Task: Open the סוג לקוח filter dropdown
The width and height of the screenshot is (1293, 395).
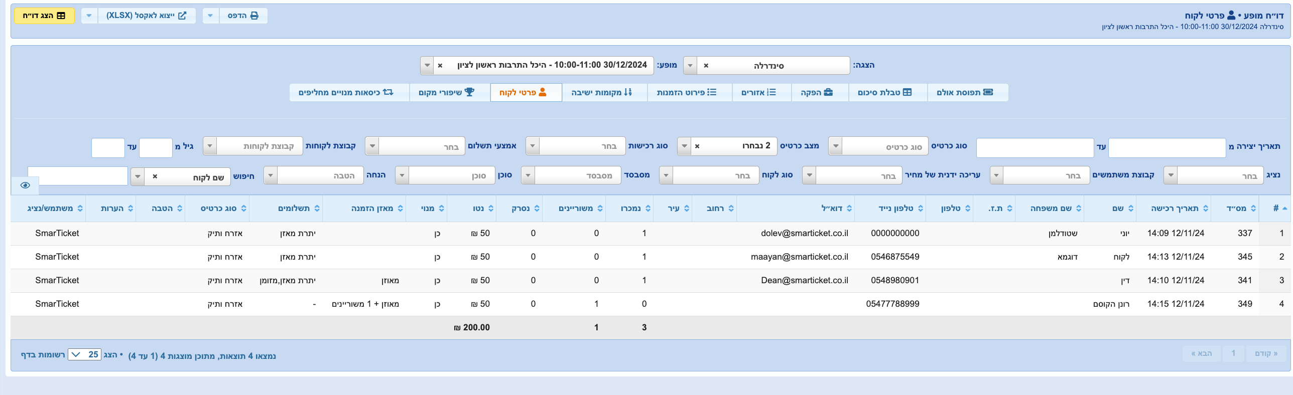Action: pyautogui.click(x=709, y=175)
